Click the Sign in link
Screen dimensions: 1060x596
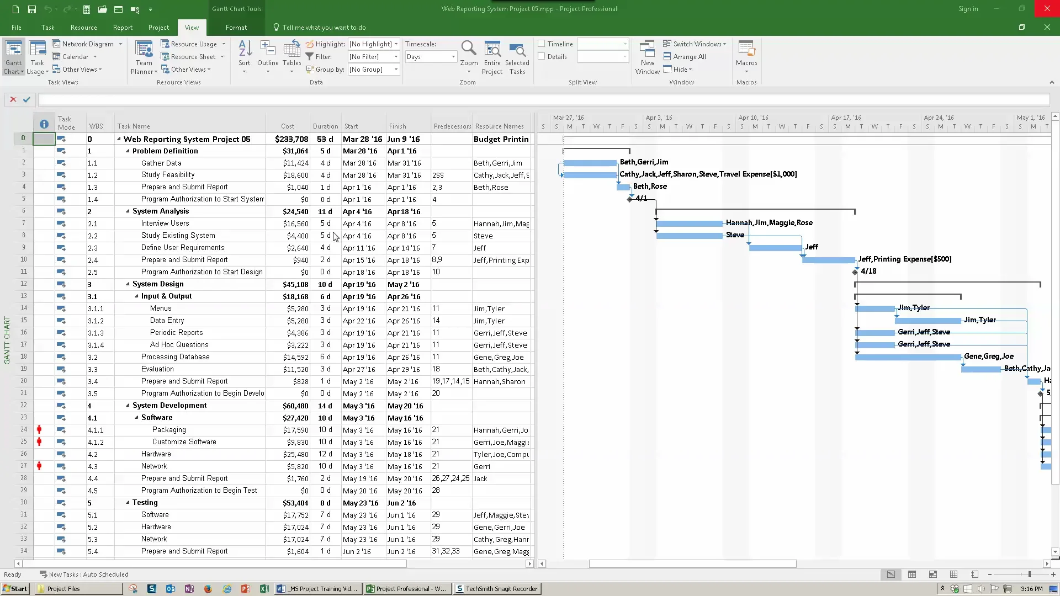[968, 9]
